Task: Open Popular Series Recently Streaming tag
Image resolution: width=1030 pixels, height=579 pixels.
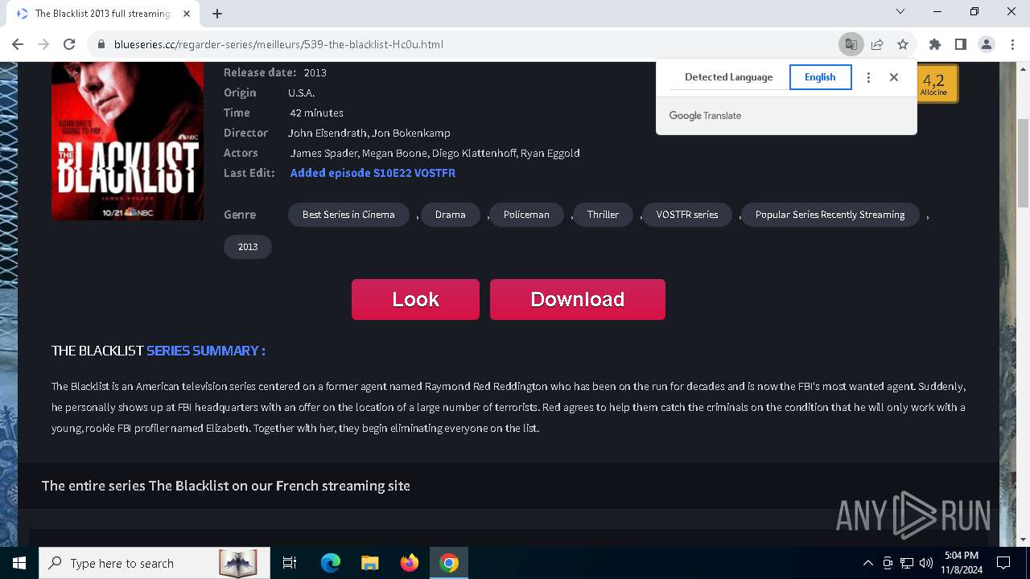Action: [830, 215]
